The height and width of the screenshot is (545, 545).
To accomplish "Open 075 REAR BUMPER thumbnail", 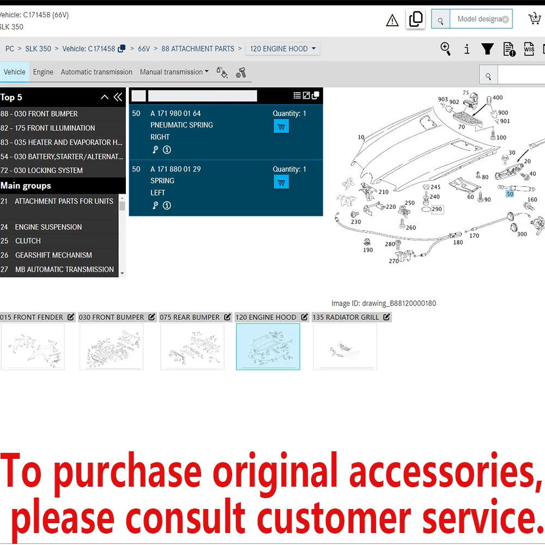I will (x=192, y=347).
